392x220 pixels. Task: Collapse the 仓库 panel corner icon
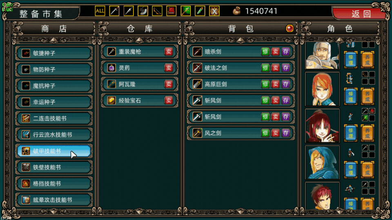(103, 28)
